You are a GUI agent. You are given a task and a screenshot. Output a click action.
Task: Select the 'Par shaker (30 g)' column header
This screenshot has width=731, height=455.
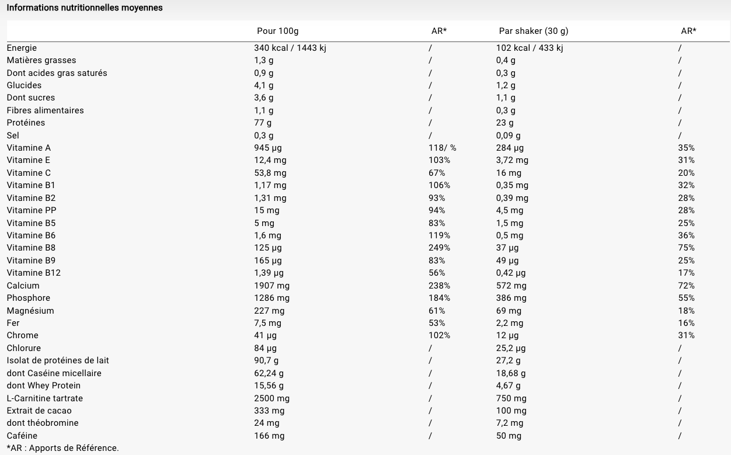pos(534,31)
